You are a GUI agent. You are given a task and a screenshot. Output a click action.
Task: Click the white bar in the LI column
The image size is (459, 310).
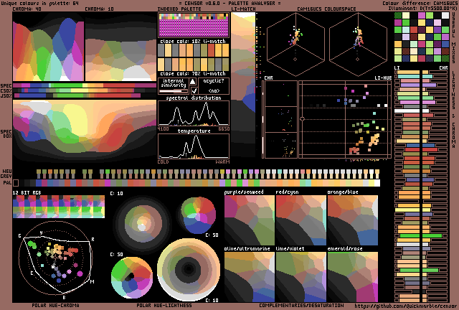(407, 111)
